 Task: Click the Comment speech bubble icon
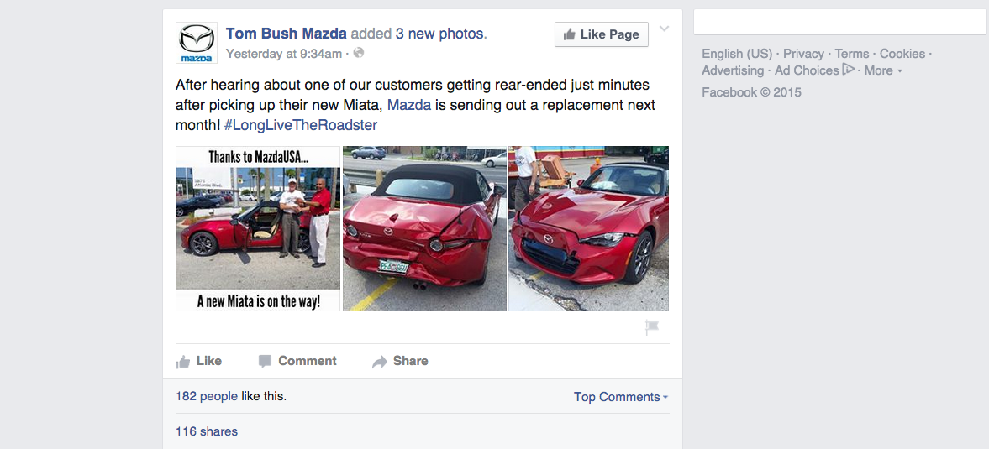tap(265, 362)
